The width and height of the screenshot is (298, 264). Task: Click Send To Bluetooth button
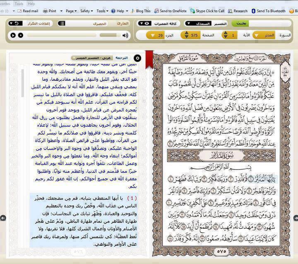(x=268, y=11)
